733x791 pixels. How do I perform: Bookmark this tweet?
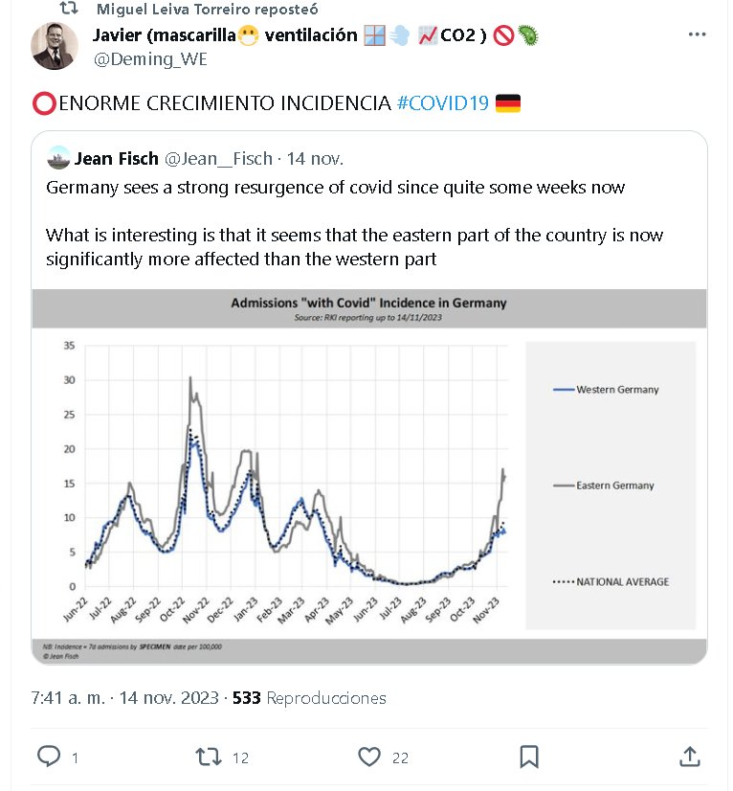[529, 757]
